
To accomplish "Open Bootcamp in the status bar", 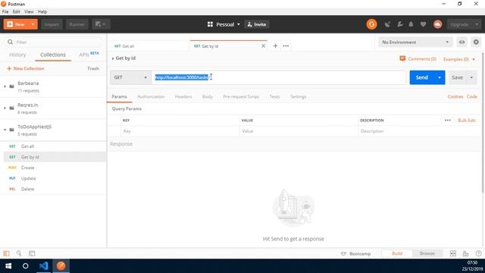I will (x=355, y=253).
